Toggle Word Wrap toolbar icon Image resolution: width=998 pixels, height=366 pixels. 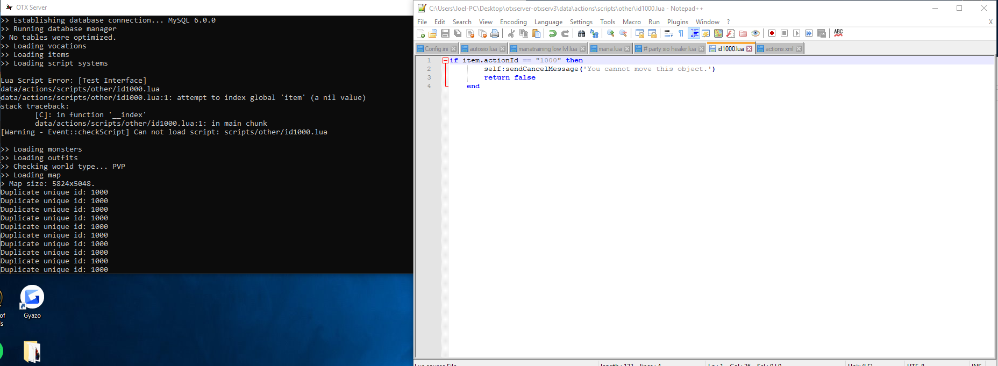pos(668,33)
